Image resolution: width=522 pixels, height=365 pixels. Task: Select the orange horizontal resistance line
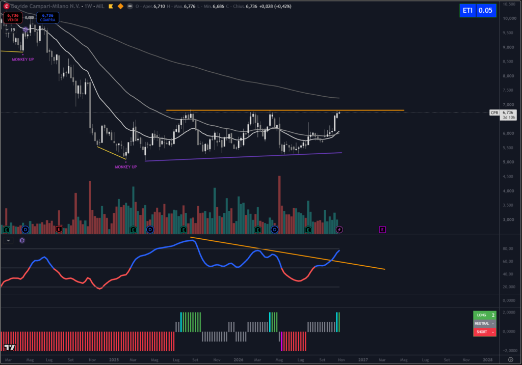point(285,110)
